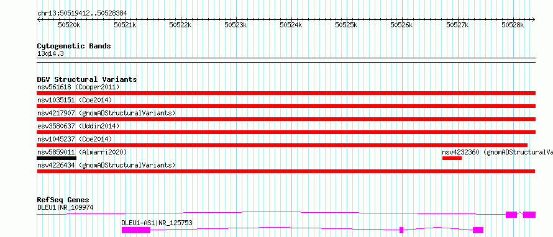Click the 50527k ruler label
The height and width of the screenshot is (237, 553).
pos(458,25)
